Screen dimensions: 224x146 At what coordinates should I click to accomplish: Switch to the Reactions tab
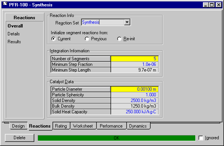pyautogui.click(x=40, y=126)
